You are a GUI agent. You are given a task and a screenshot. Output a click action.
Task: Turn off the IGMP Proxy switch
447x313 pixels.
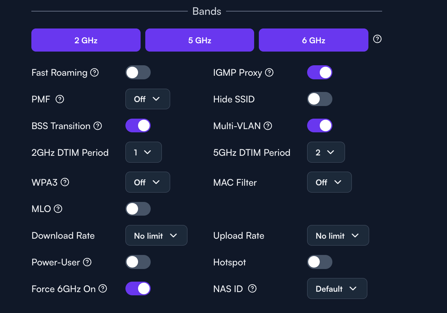pos(320,72)
